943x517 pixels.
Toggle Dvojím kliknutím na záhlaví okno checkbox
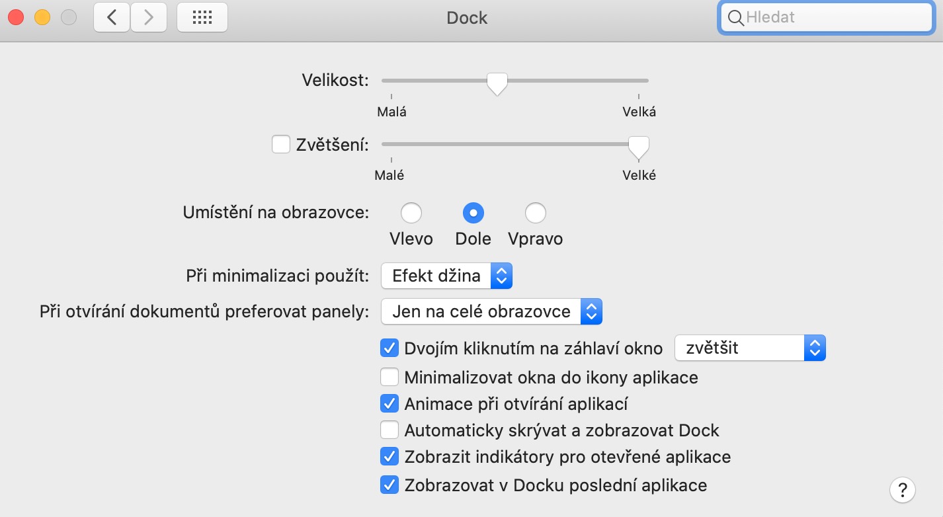coord(389,348)
